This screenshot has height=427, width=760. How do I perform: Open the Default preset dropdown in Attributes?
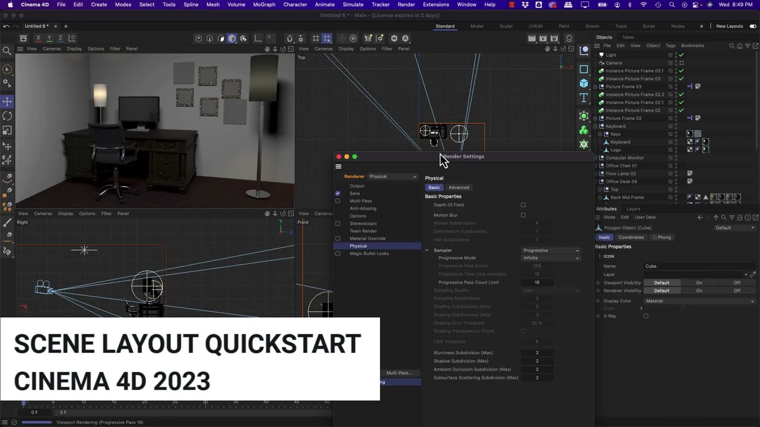pyautogui.click(x=735, y=228)
